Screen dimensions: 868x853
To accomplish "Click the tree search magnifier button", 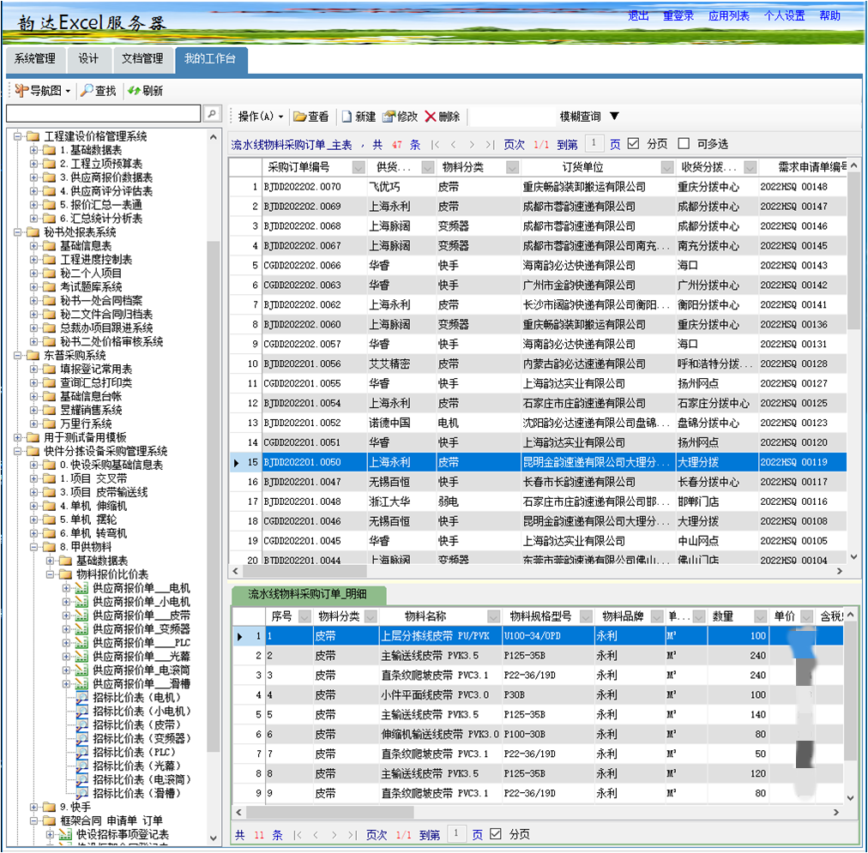I will click(212, 113).
